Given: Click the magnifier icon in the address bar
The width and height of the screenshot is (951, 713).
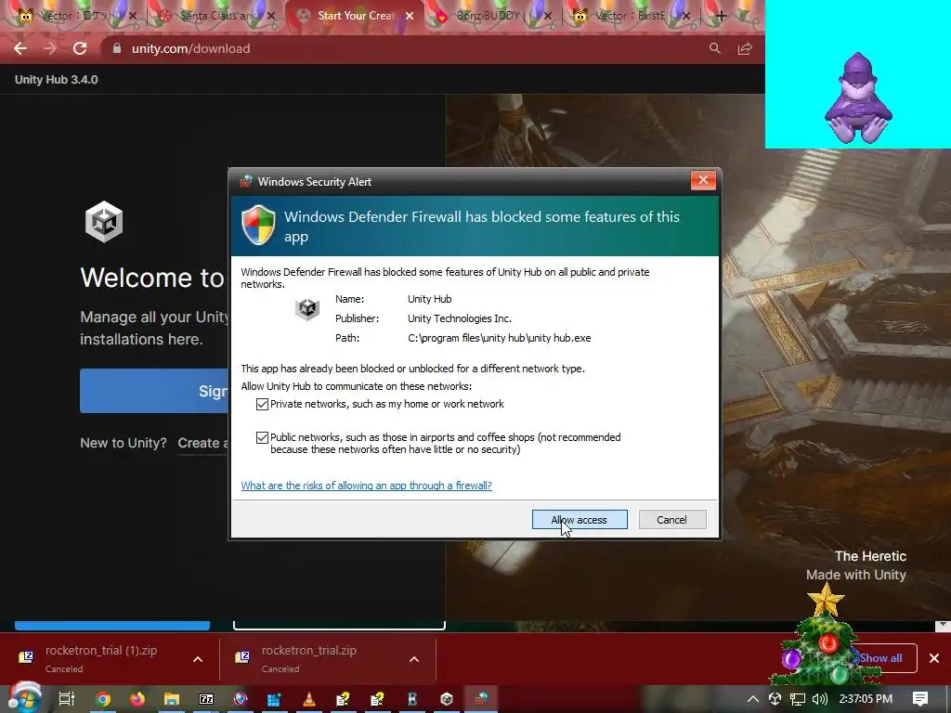Looking at the screenshot, I should pyautogui.click(x=715, y=48).
